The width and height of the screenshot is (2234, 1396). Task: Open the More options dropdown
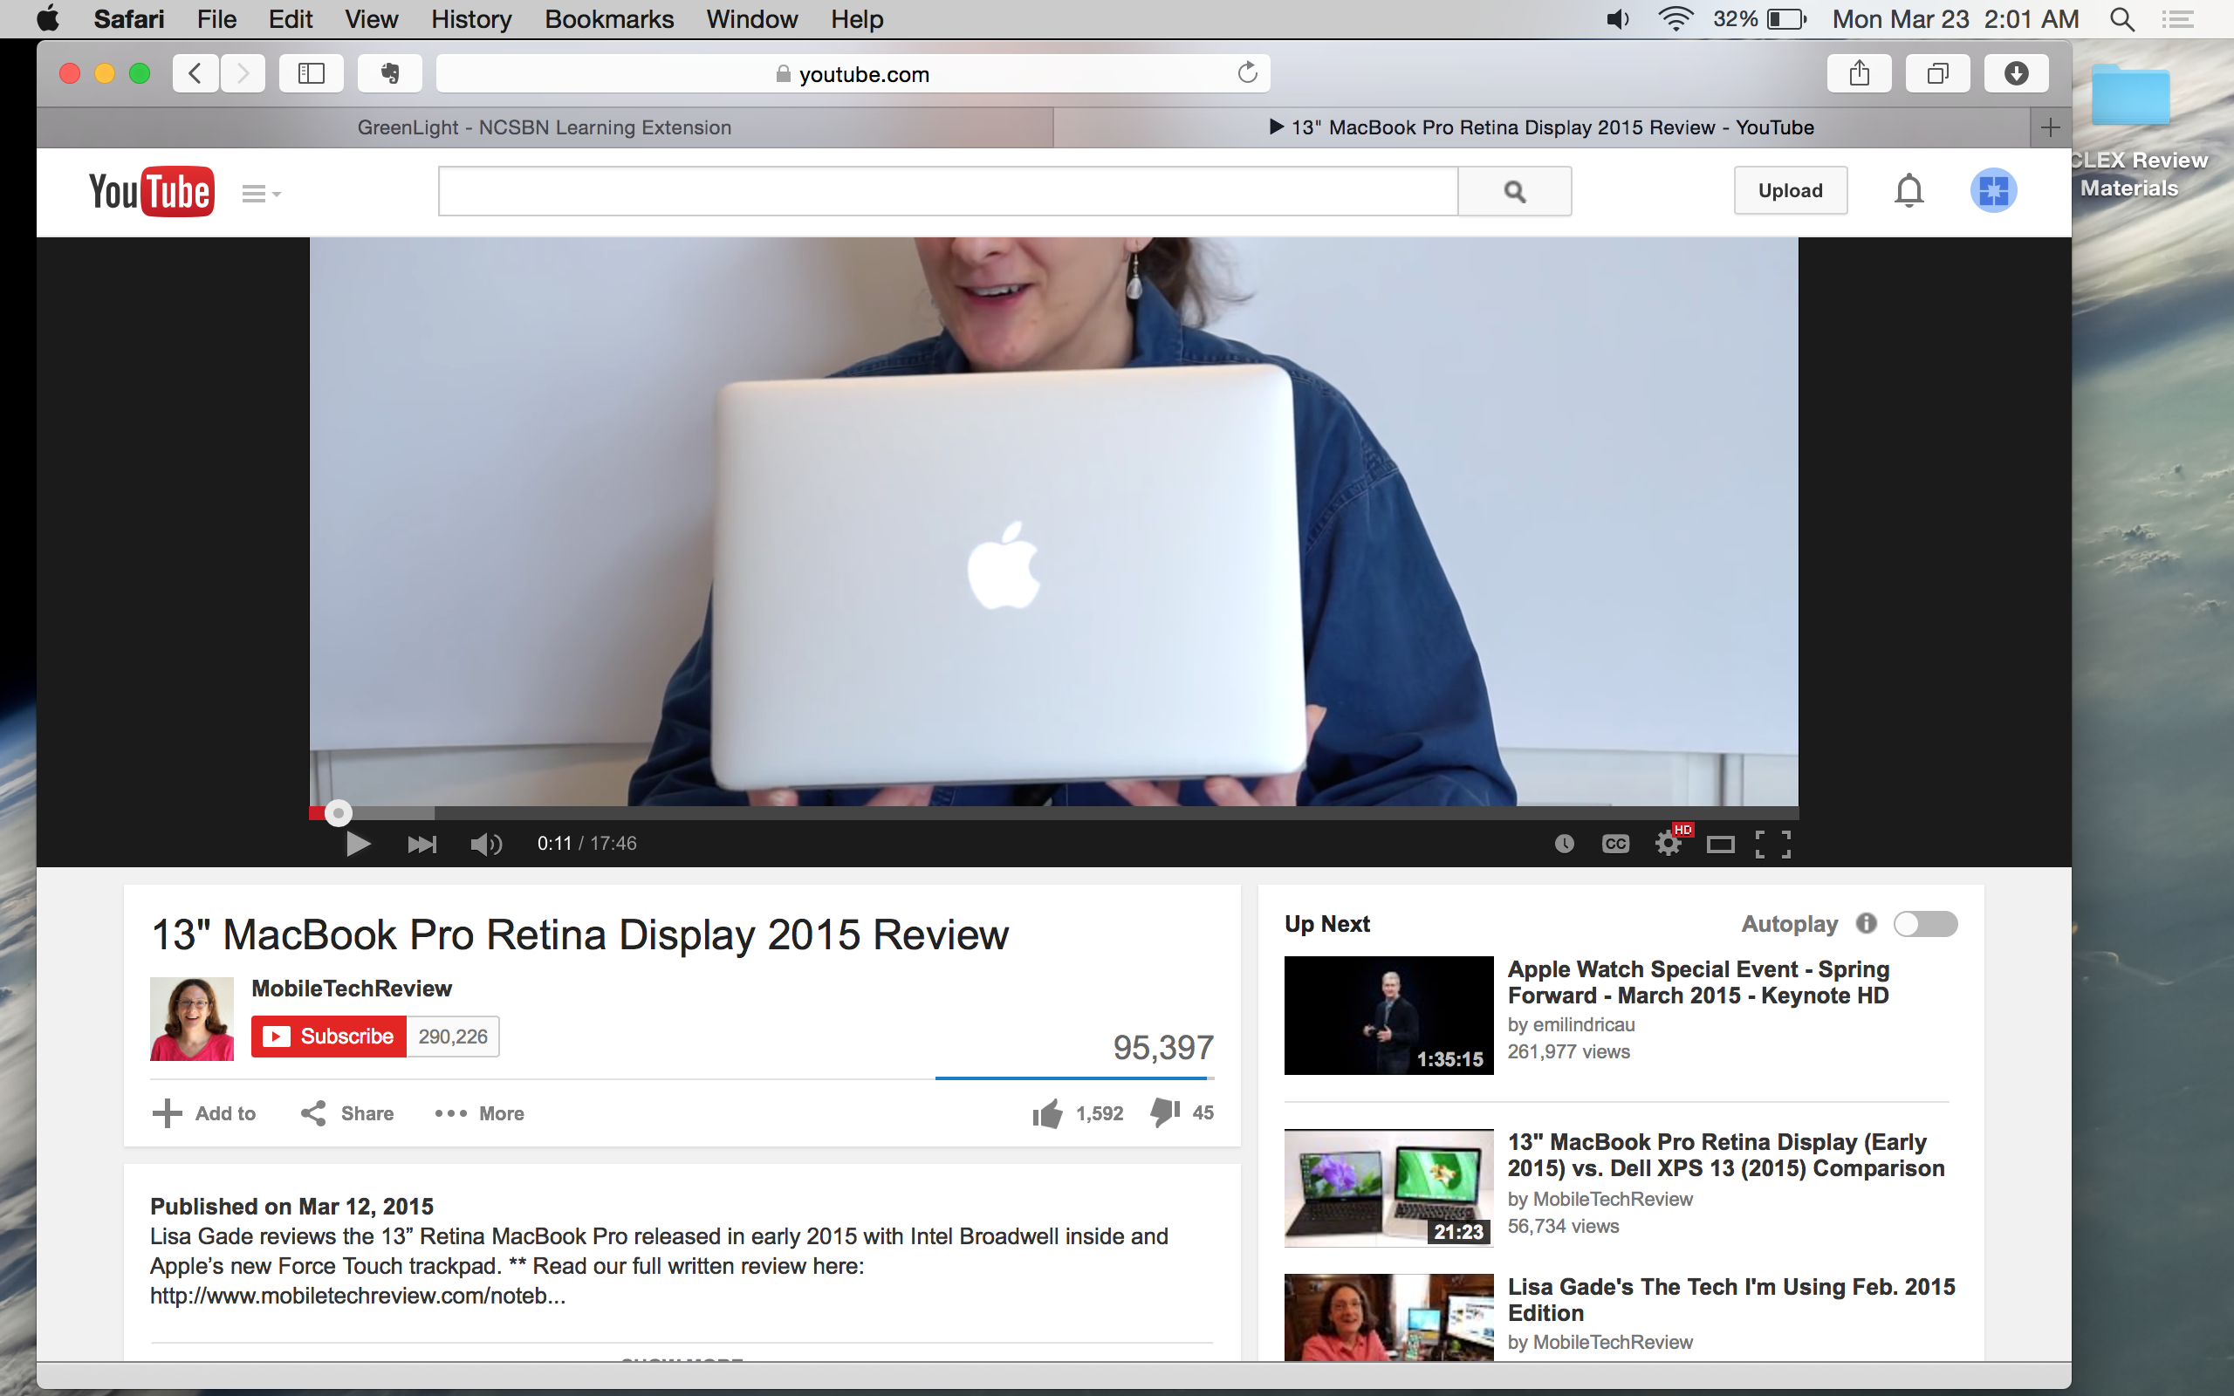tap(479, 1112)
